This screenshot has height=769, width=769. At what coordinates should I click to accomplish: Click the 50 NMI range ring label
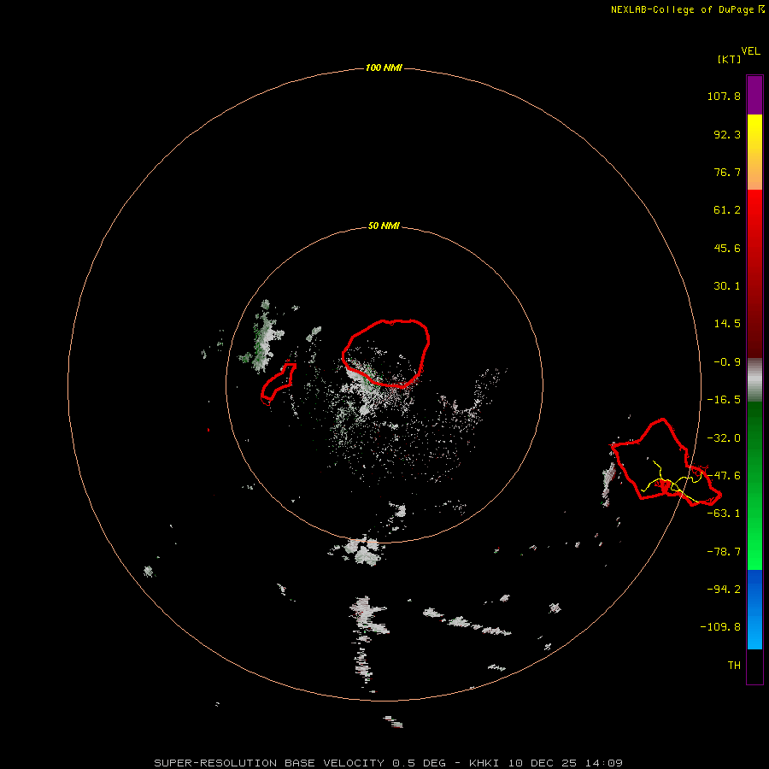click(384, 226)
